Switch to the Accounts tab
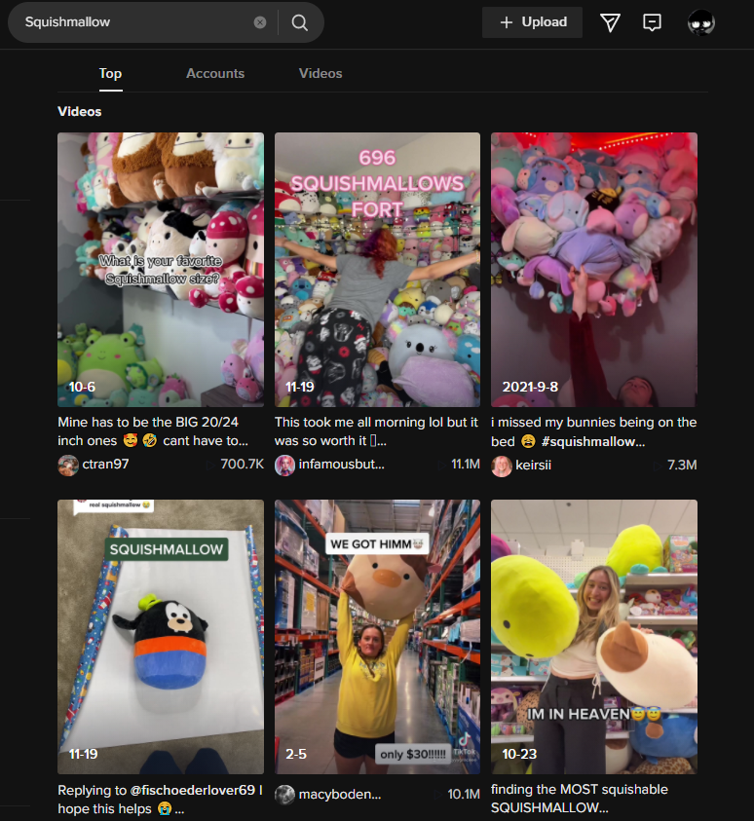The height and width of the screenshot is (821, 754). tap(215, 74)
